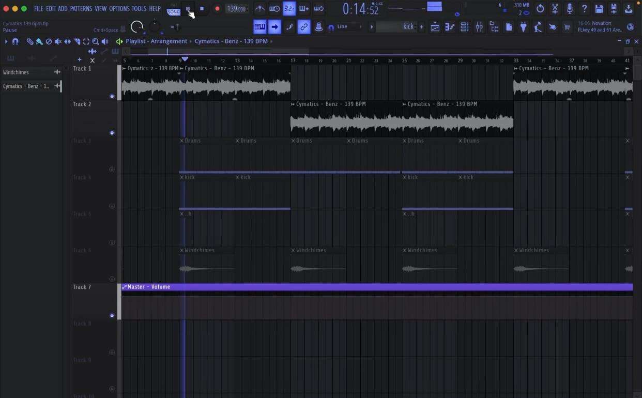Click the microphone one-click recording icon
This screenshot has height=398, width=642.
(570, 9)
